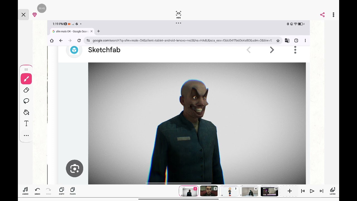This screenshot has width=357, height=201.
Task: Jump to the first frame
Action: [x=303, y=191]
